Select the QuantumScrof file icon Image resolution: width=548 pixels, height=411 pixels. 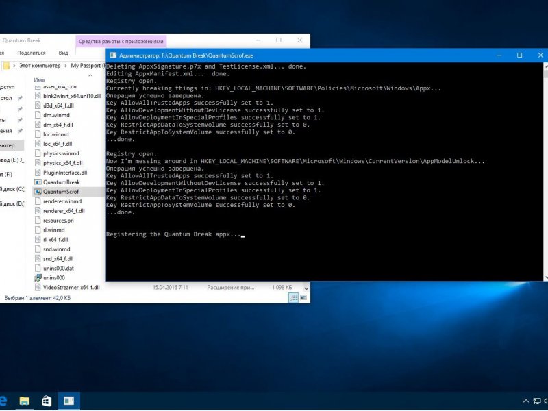pyautogui.click(x=38, y=192)
